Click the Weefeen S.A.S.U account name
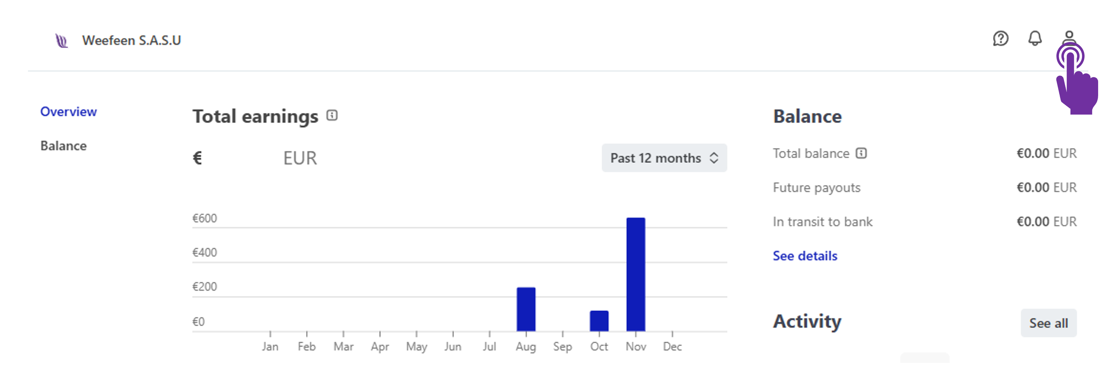 131,40
